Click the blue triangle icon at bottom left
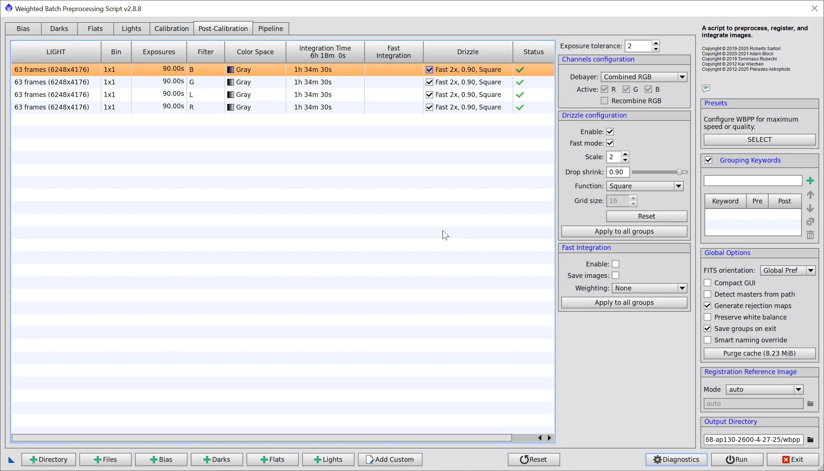This screenshot has height=471, width=824. [11, 460]
